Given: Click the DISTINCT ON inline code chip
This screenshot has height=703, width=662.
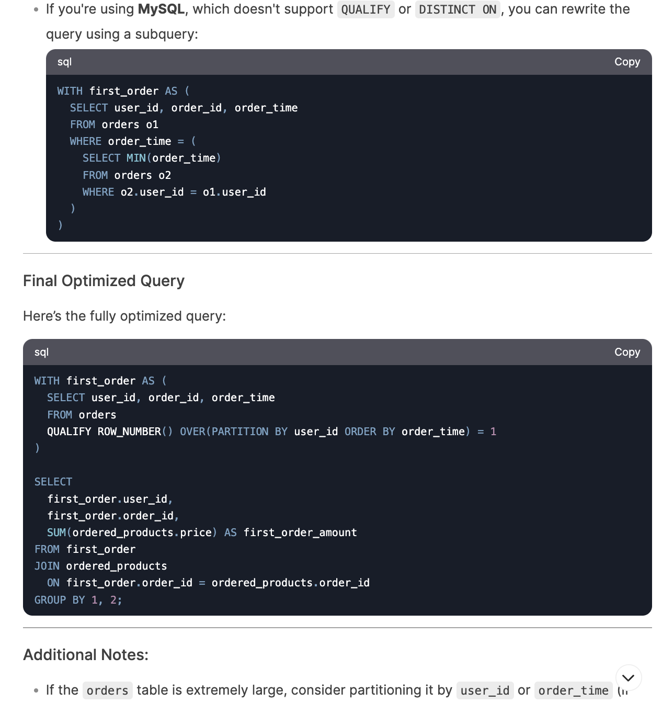Looking at the screenshot, I should click(458, 9).
